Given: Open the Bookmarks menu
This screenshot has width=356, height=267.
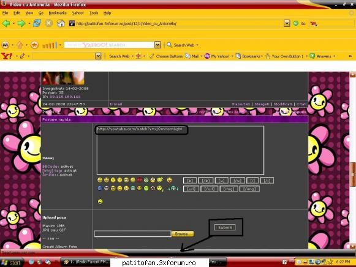Looking at the screenshot, I should tap(58, 13).
